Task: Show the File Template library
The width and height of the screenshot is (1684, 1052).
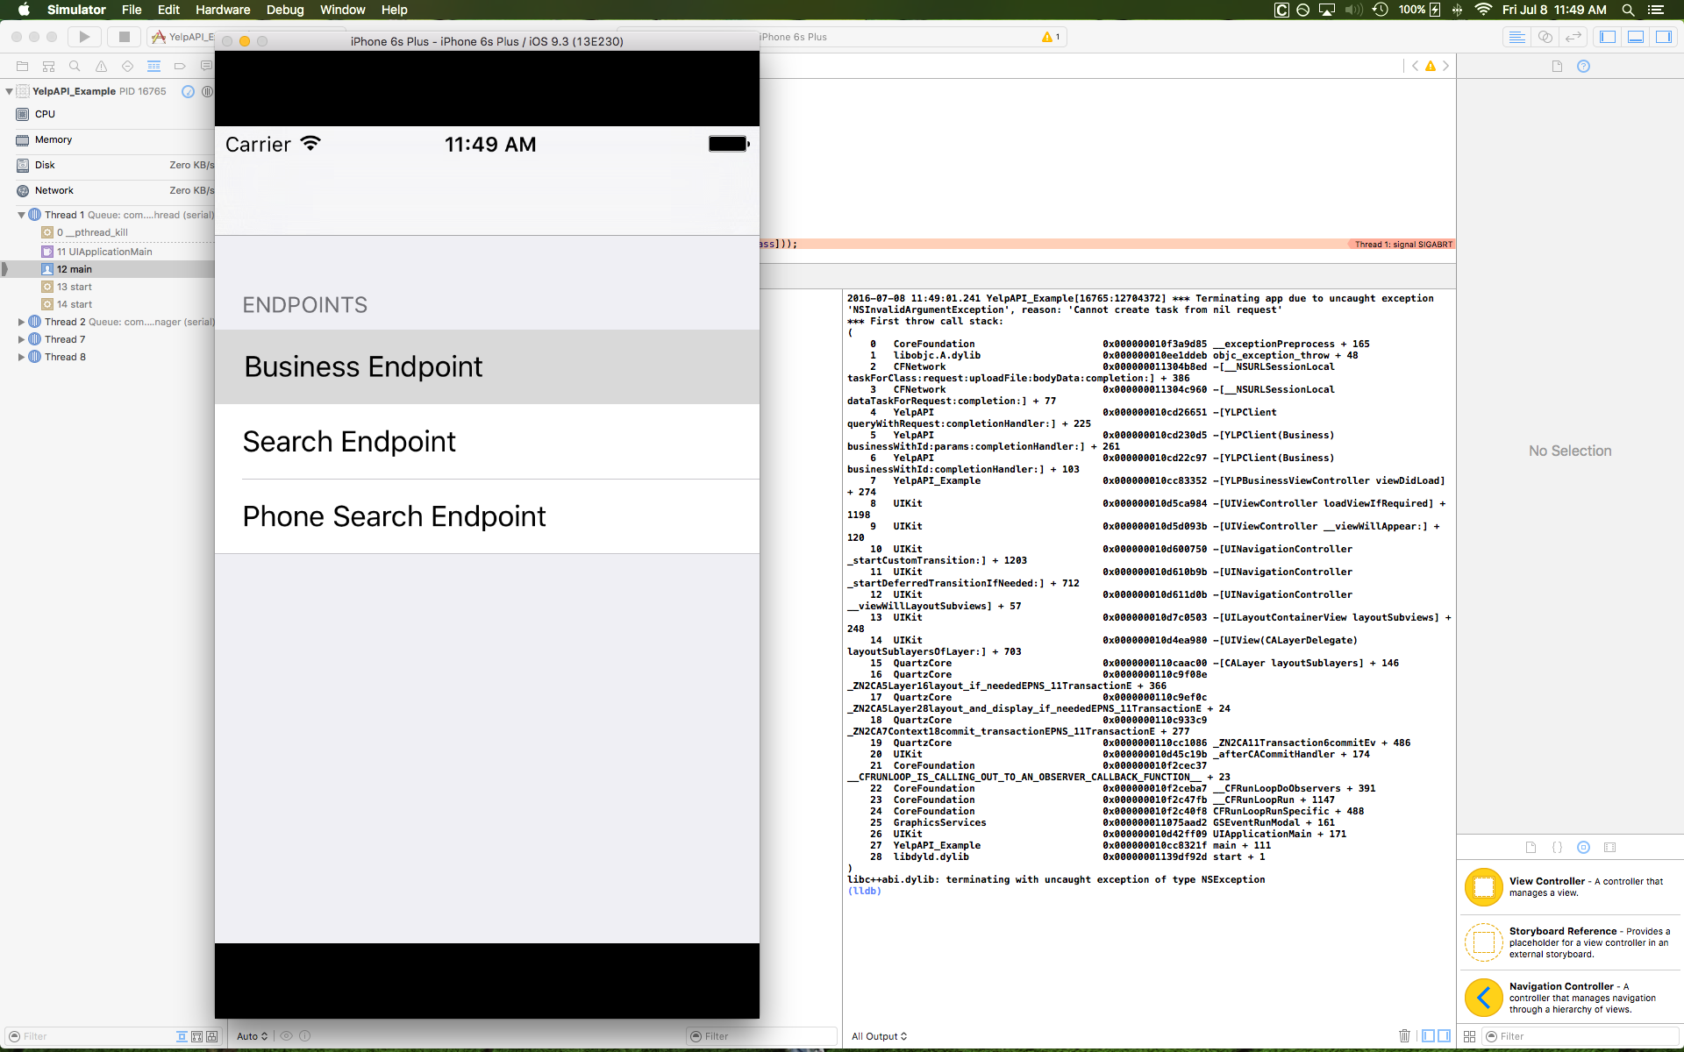Action: (x=1531, y=848)
